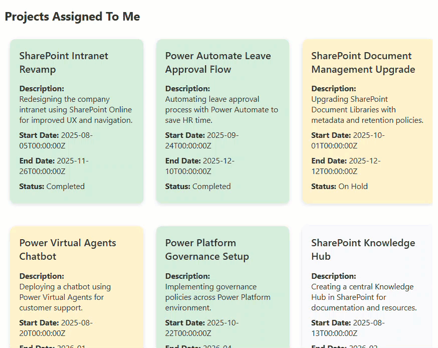Select the Power Virtual Agents Chatbot title
The width and height of the screenshot is (438, 348).
68,250
